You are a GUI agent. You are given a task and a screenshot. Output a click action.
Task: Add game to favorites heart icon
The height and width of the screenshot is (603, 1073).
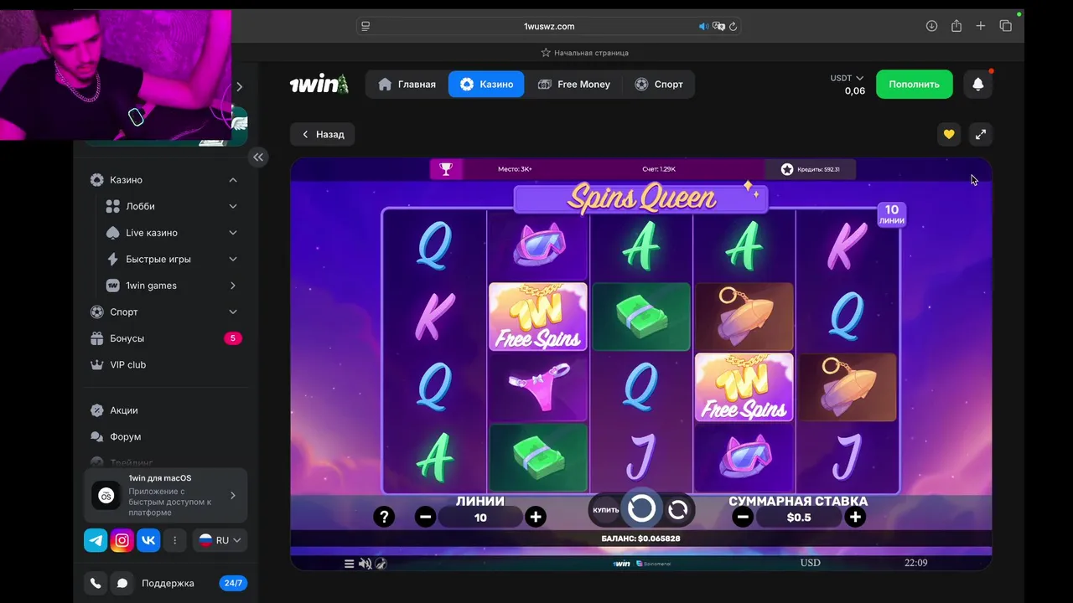(x=949, y=134)
